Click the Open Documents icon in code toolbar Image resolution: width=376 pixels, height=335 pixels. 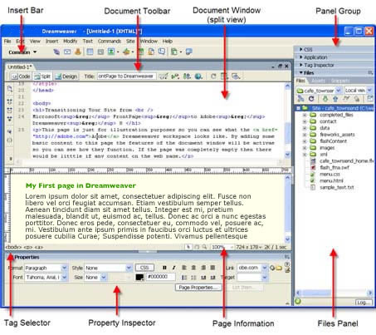coord(10,89)
